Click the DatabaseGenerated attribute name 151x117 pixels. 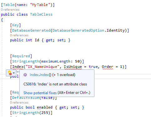tap(31, 30)
